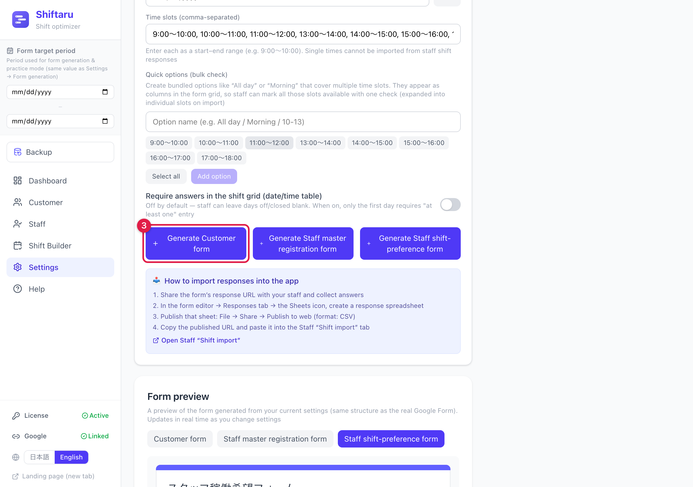This screenshot has width=693, height=487.
Task: Go to Dashboard page
Action: coord(60,181)
